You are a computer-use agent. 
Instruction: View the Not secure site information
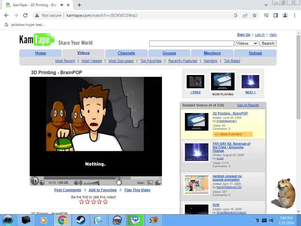48,15
